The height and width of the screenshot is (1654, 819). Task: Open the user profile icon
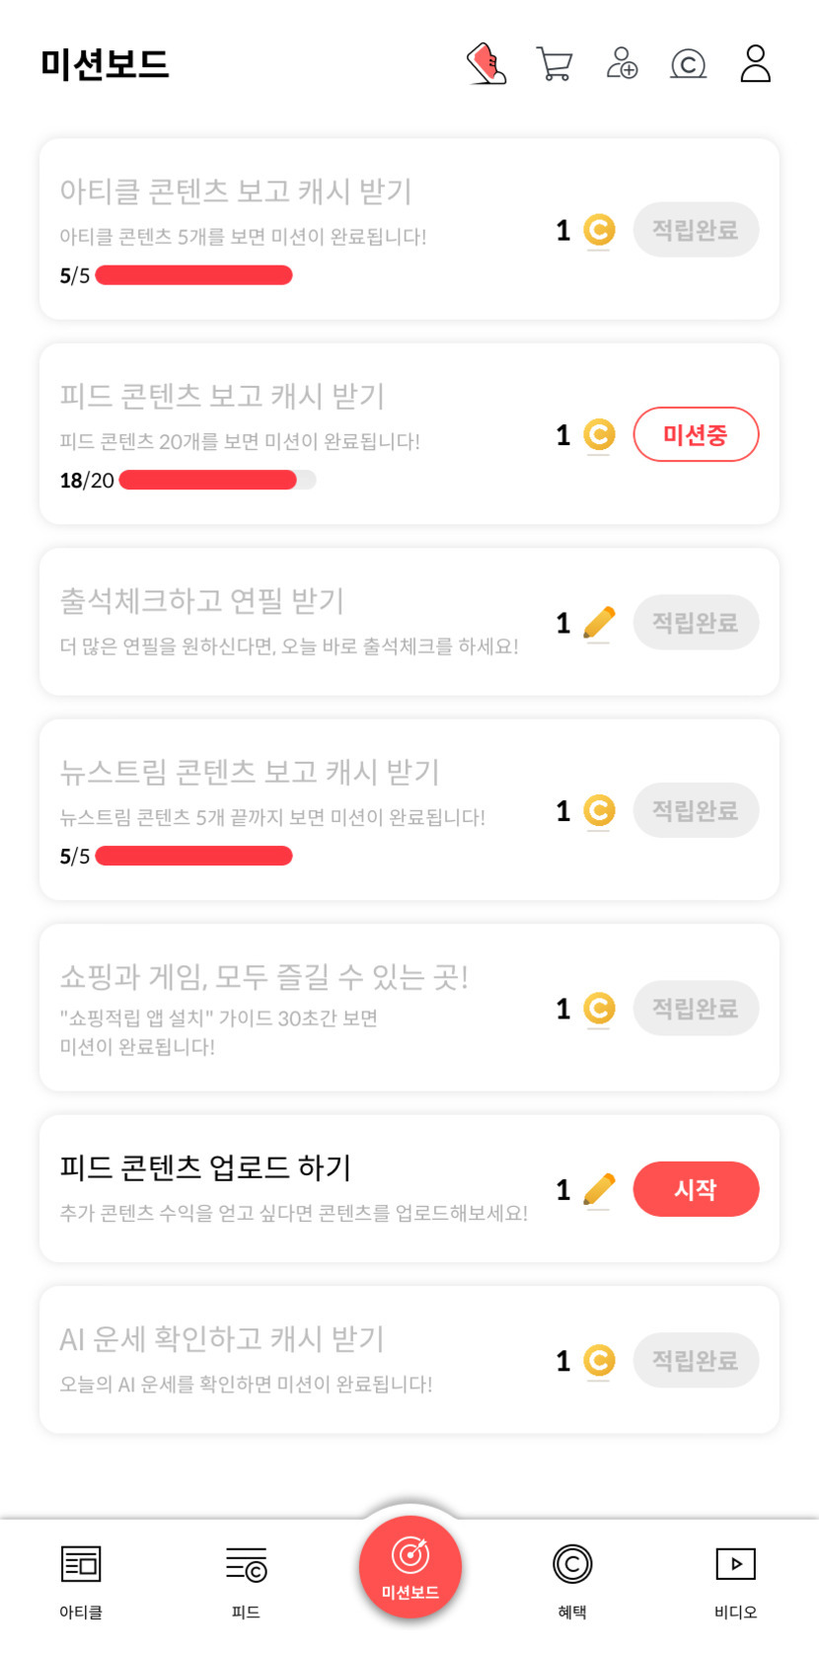tap(755, 64)
